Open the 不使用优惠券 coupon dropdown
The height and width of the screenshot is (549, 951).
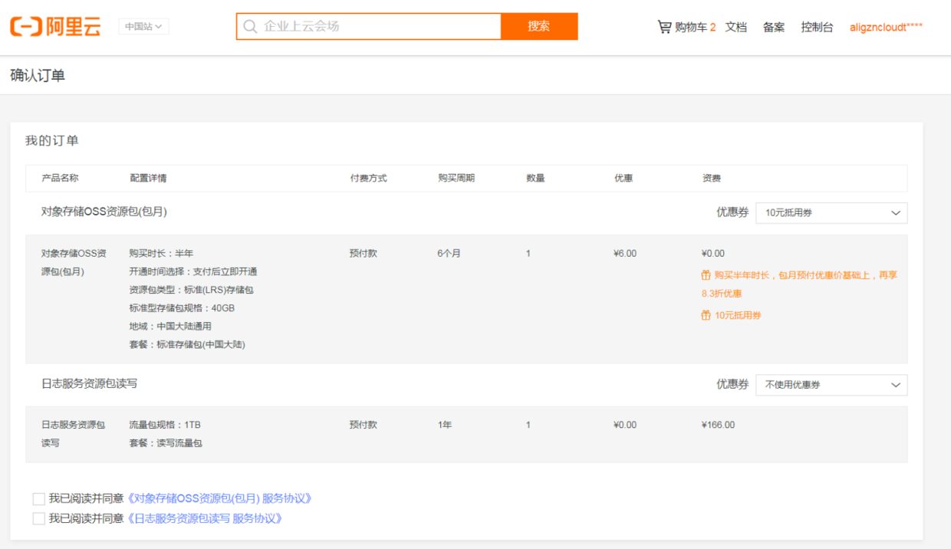click(831, 384)
